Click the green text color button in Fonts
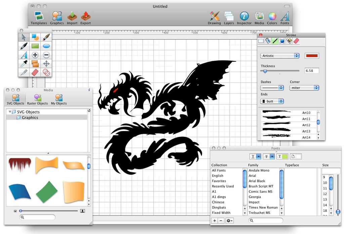 coord(282,156)
